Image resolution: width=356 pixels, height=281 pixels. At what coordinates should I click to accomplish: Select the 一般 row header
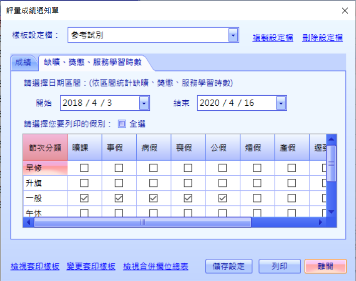[45, 198]
